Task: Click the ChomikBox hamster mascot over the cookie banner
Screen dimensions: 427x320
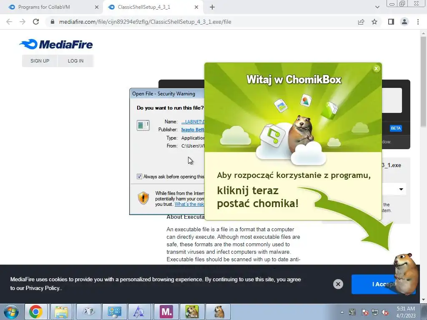Action: point(406,274)
